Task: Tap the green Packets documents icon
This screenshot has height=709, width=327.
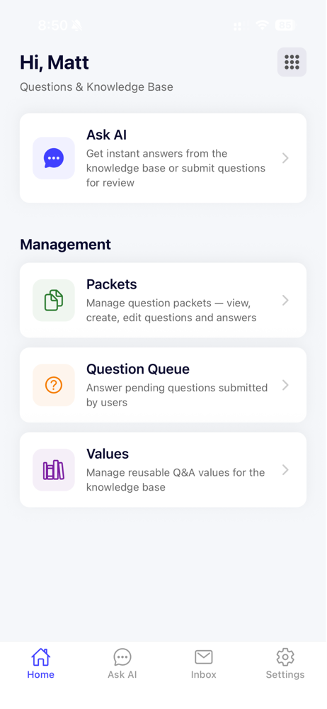Action: click(x=54, y=301)
